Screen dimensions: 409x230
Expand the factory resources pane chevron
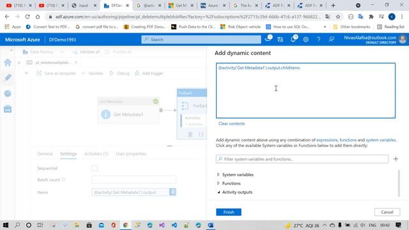[19, 63]
